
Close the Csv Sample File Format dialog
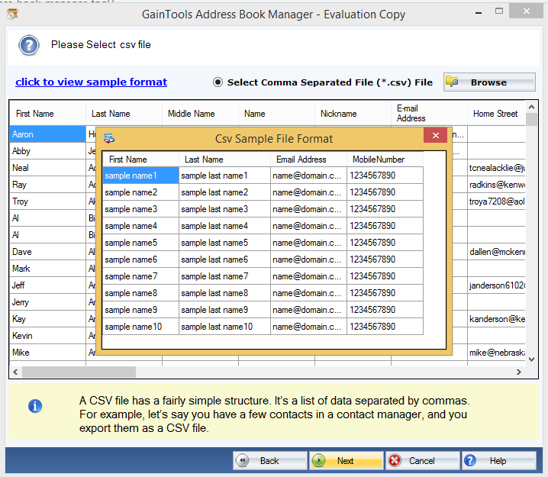click(x=436, y=135)
